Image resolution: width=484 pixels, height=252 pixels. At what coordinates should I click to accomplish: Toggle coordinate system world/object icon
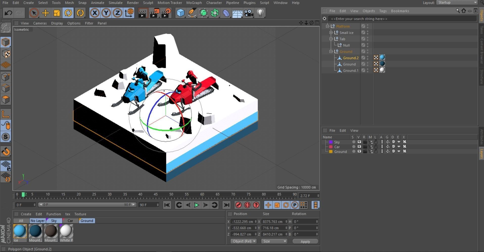129,13
